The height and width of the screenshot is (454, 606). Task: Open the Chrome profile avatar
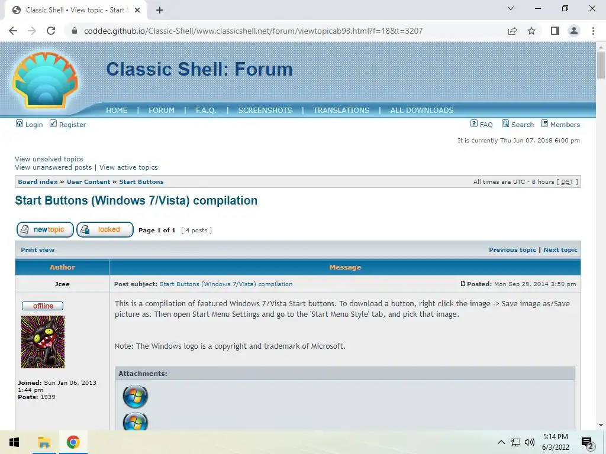[x=574, y=31]
